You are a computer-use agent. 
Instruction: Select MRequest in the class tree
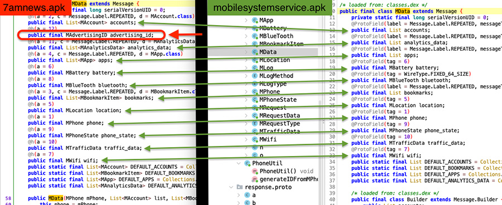point(273,108)
